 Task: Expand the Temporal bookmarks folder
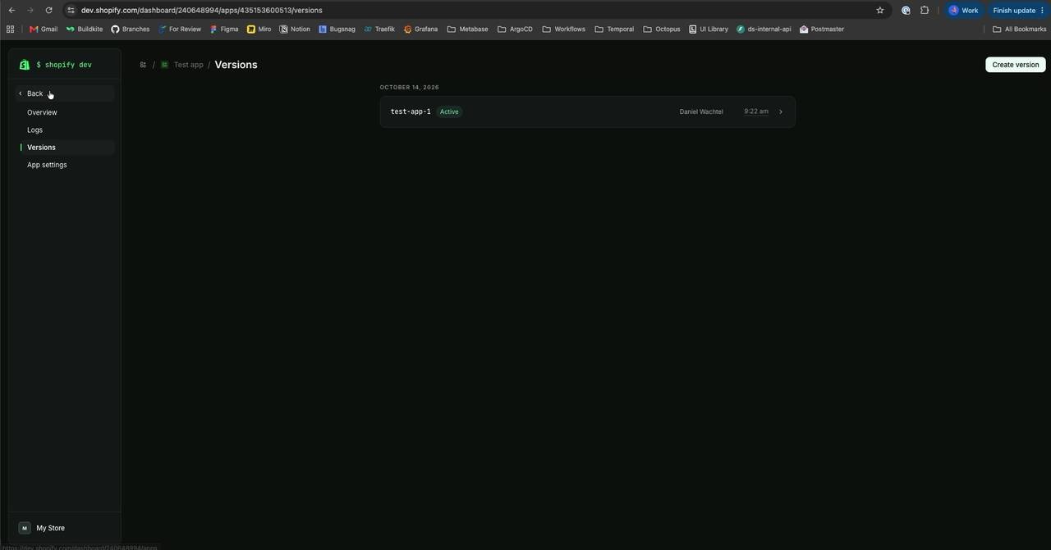click(614, 30)
